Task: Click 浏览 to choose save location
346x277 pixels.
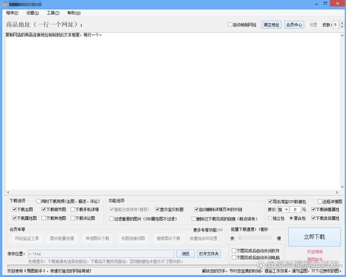Action: 185,254
